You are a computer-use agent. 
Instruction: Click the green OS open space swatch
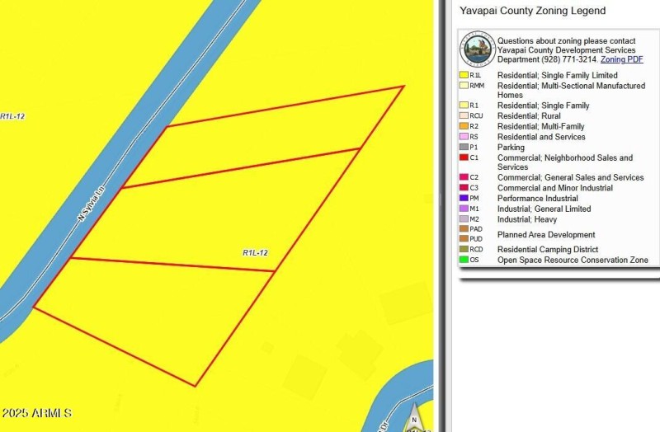pyautogui.click(x=464, y=260)
